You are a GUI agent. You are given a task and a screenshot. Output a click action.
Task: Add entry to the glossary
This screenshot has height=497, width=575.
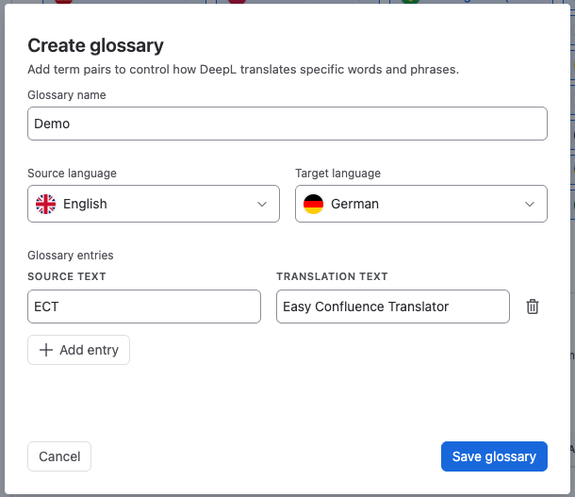point(78,350)
